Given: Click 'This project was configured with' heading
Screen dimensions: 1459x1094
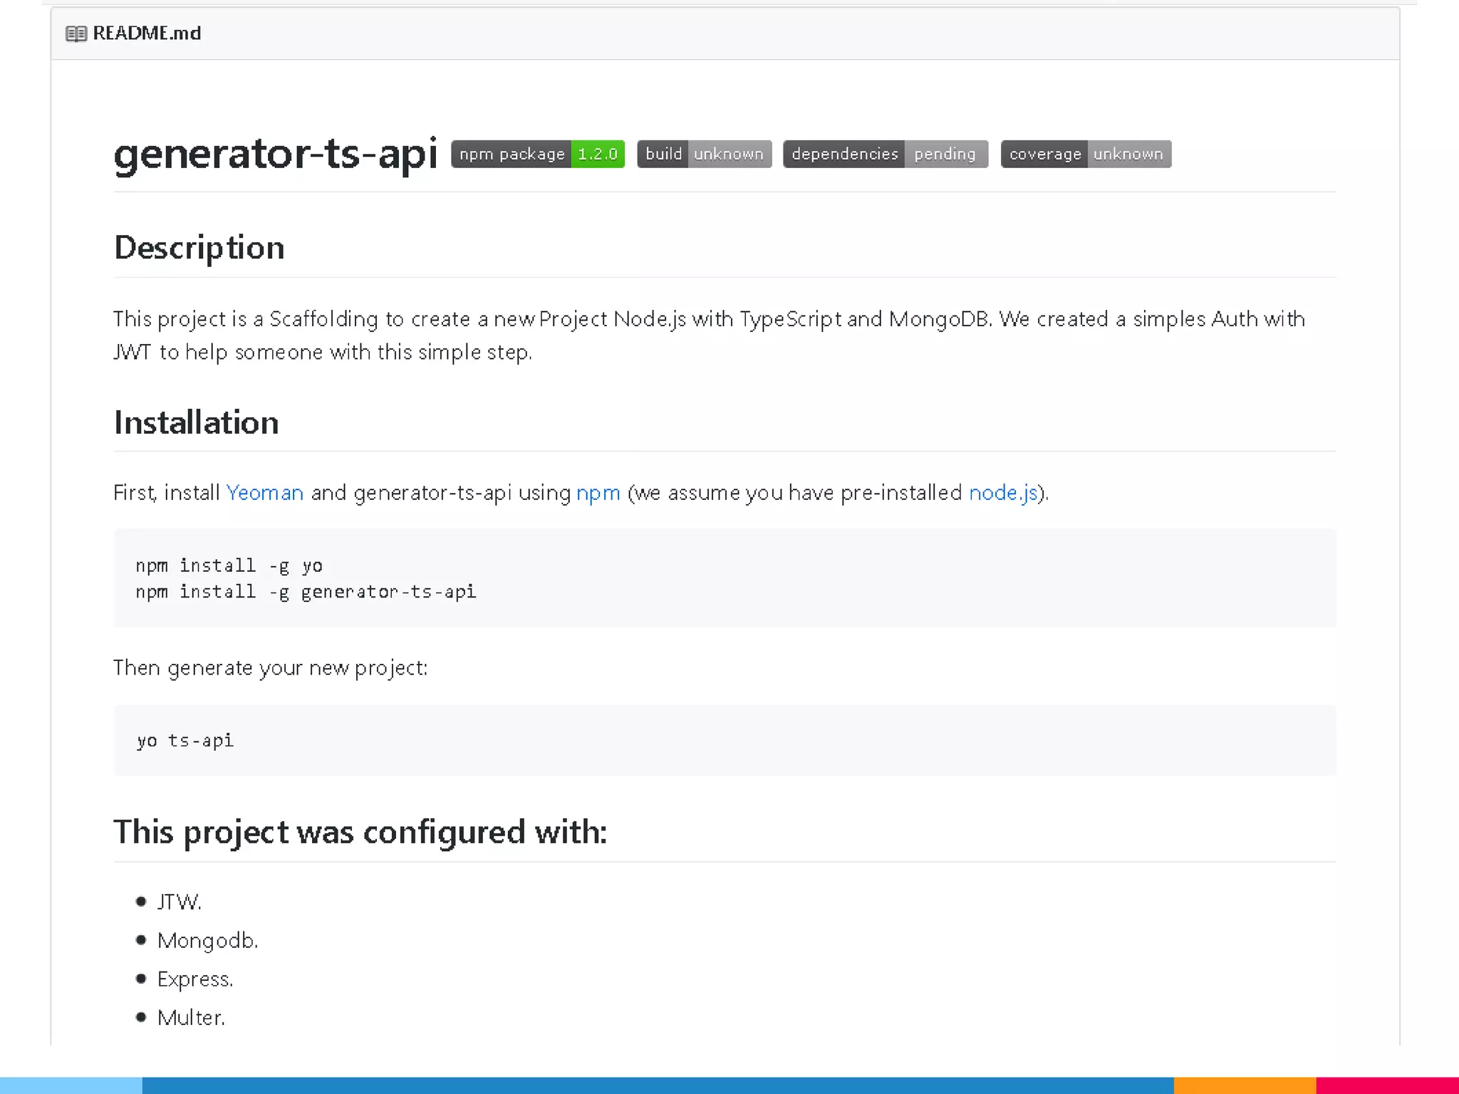Looking at the screenshot, I should click(360, 832).
